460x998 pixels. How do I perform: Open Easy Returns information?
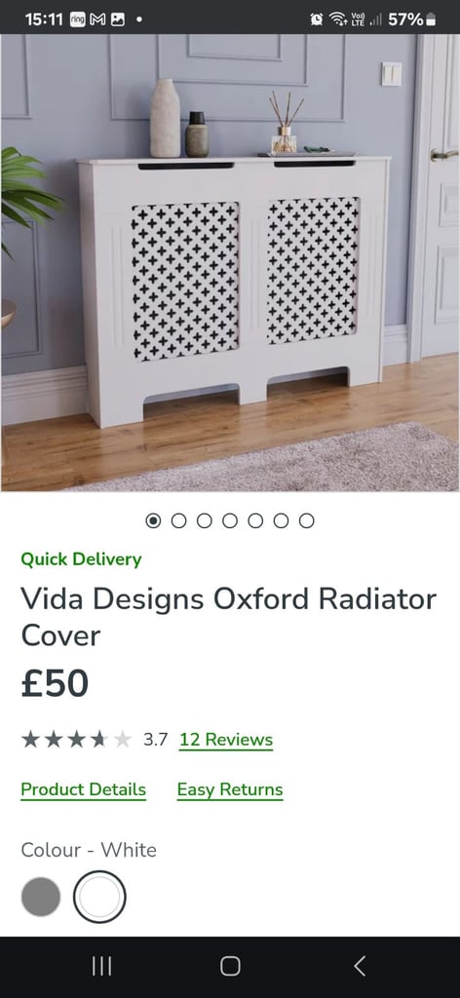230,789
